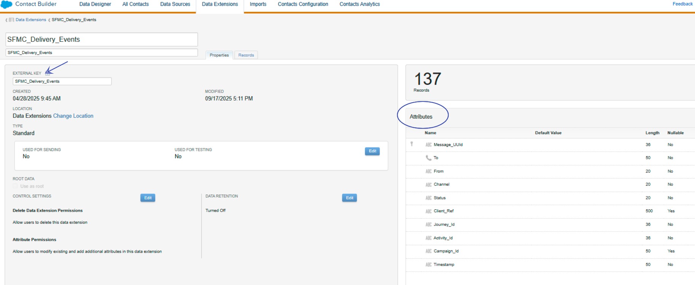Click the Length column header
The image size is (695, 285).
(652, 133)
